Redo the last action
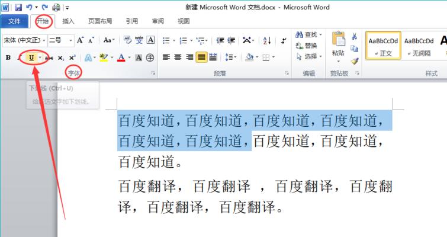Viewport: 447px width, 237px height. coord(45,7)
